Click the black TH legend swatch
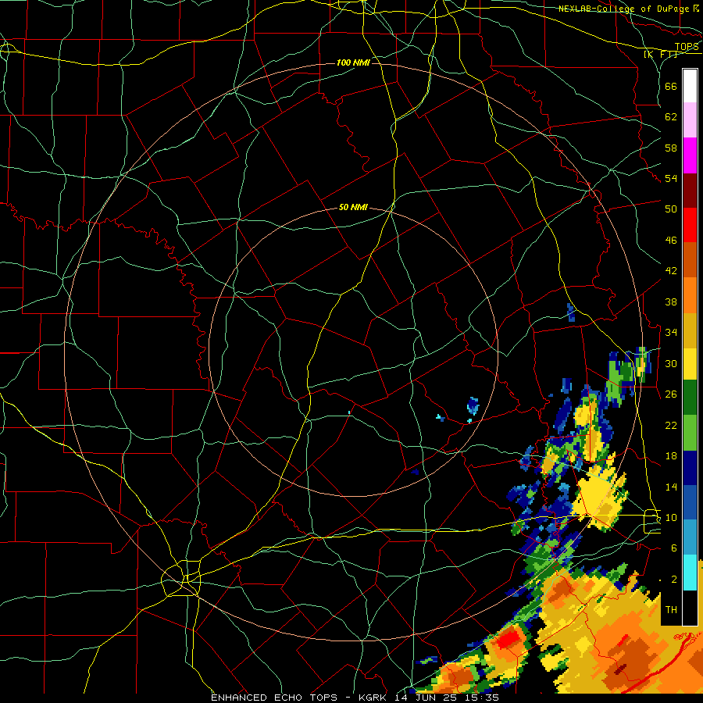This screenshot has height=703, width=703. [x=690, y=608]
